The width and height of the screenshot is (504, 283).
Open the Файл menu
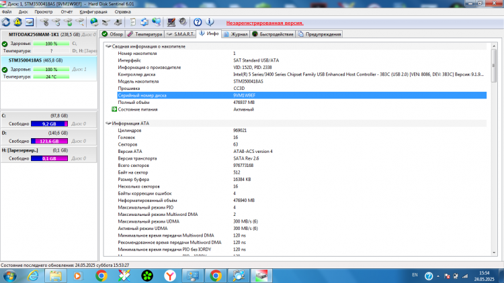[7, 12]
